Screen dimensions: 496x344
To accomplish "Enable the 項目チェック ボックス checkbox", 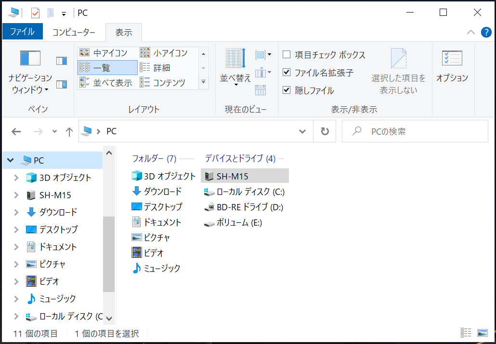I will (x=287, y=55).
